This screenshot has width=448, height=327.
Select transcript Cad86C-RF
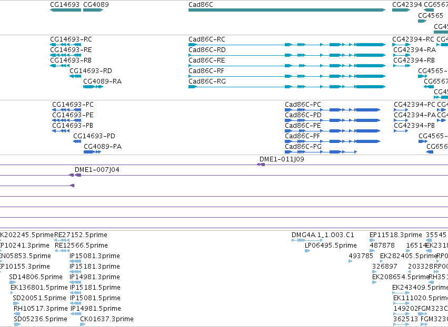click(x=206, y=71)
